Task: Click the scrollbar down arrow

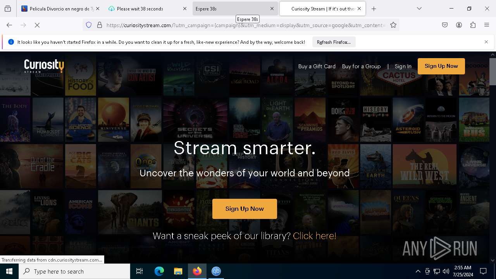Action: pos(493,260)
